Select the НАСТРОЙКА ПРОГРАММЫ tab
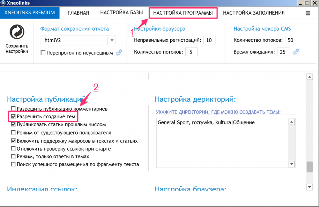Viewport: 319px width, 207px height. tap(183, 13)
